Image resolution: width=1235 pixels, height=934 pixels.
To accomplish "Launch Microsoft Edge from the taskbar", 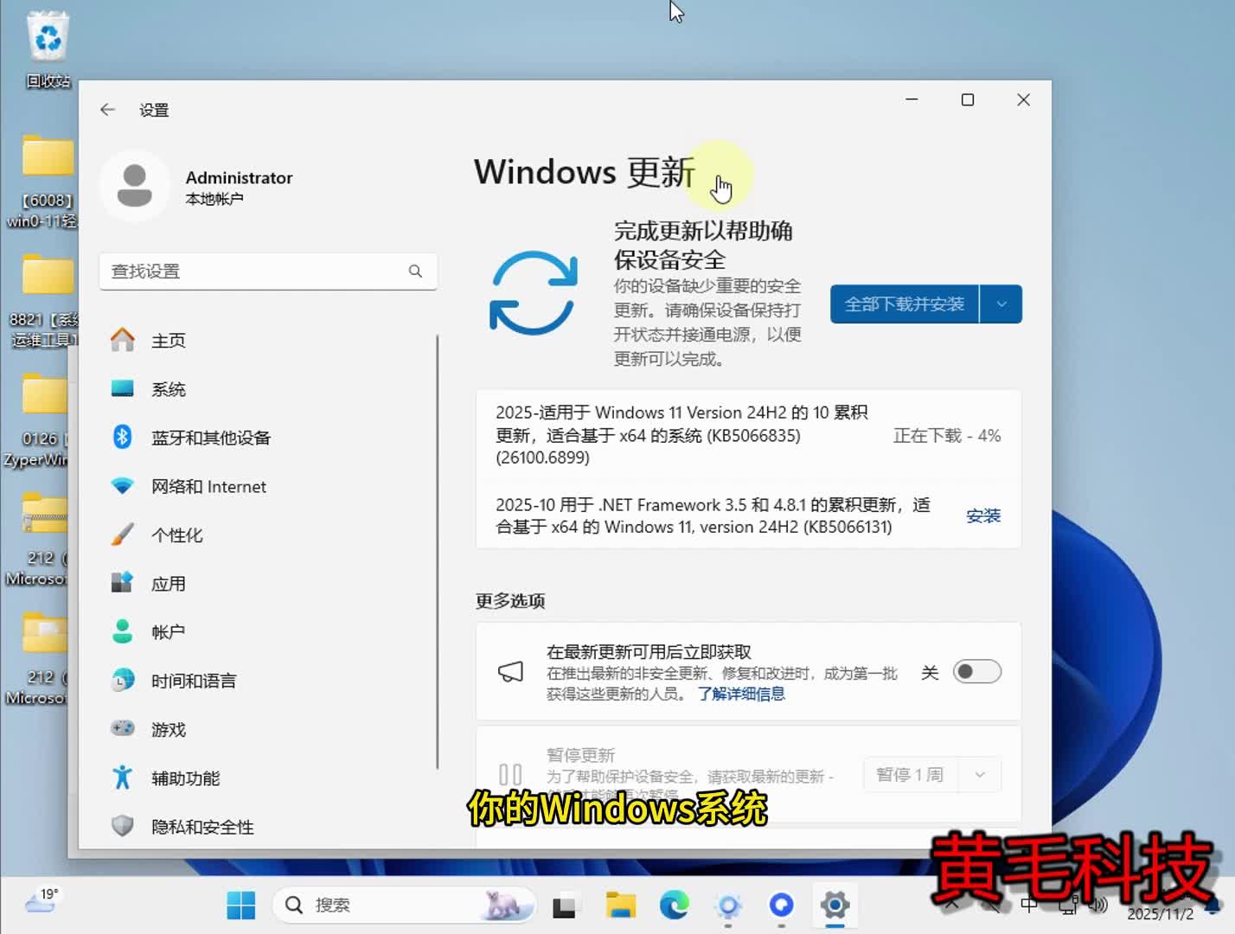I will (675, 905).
